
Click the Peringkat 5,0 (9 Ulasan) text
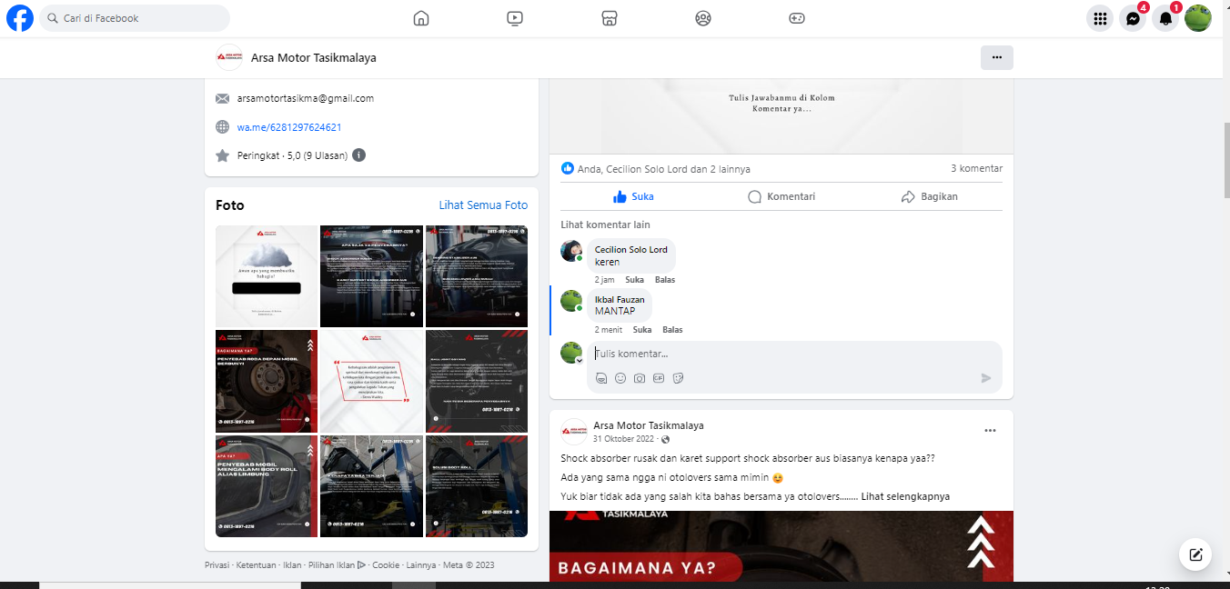(292, 155)
